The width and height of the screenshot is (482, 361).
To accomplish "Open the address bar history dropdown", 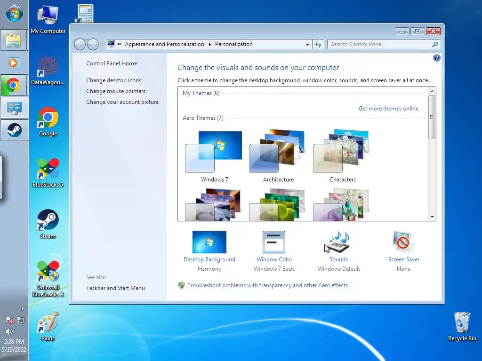I will 307,44.
